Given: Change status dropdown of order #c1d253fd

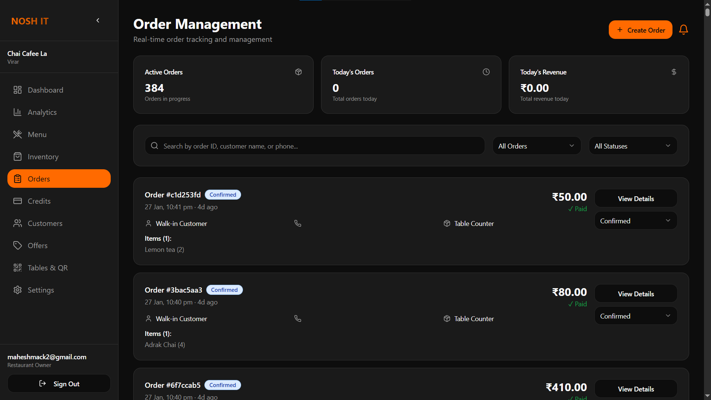Looking at the screenshot, I should [x=635, y=221].
